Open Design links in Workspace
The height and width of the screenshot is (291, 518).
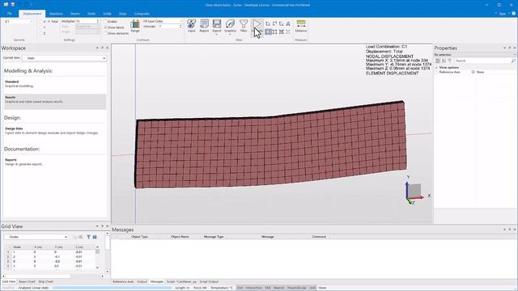(55, 131)
